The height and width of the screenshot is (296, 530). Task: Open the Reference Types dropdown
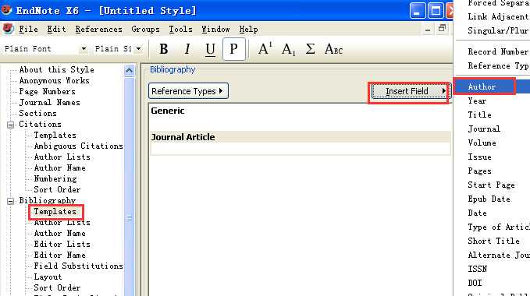(188, 91)
